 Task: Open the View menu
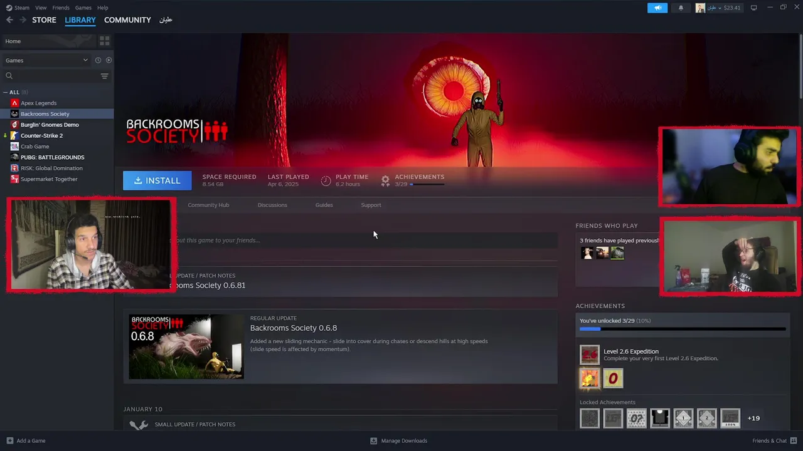[x=41, y=8]
